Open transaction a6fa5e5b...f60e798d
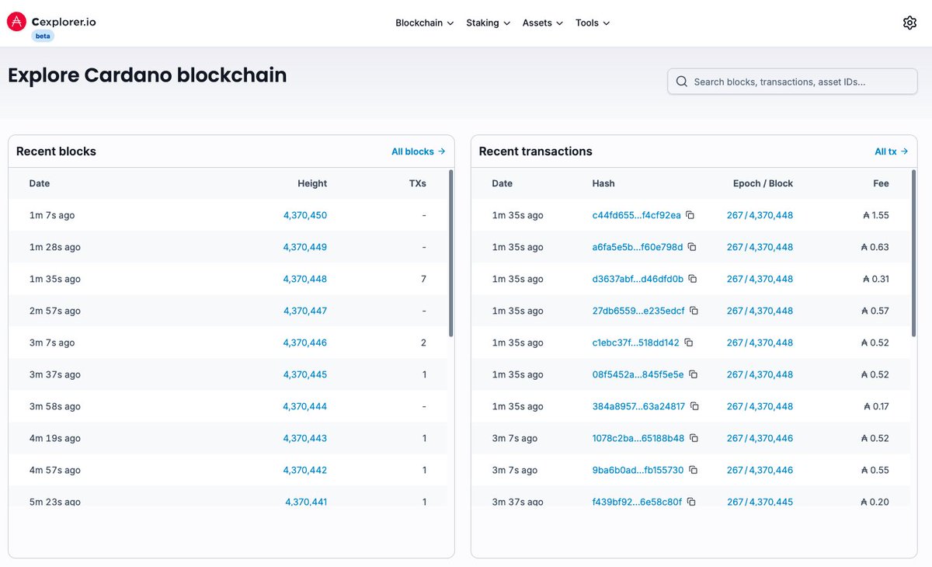Viewport: 932px width, 567px height. tap(638, 247)
